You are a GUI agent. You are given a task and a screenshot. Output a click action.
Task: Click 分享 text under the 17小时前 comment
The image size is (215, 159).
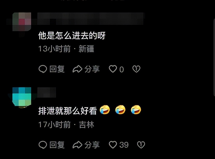click(x=92, y=145)
